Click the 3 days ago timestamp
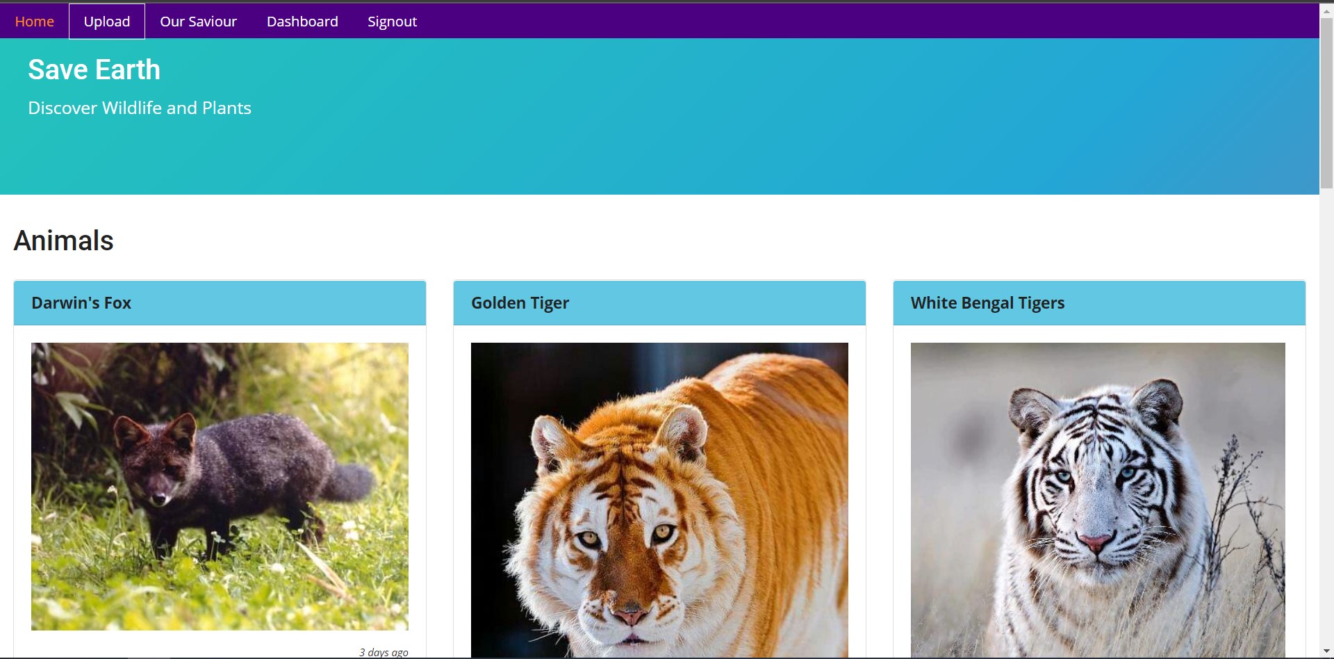1334x659 pixels. [x=384, y=652]
